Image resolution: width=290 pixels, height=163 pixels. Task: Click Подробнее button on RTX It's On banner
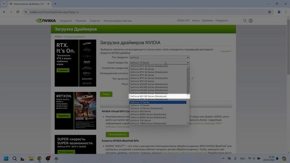(63, 70)
